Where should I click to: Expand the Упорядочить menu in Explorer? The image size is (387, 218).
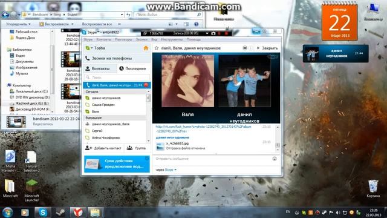(x=19, y=24)
